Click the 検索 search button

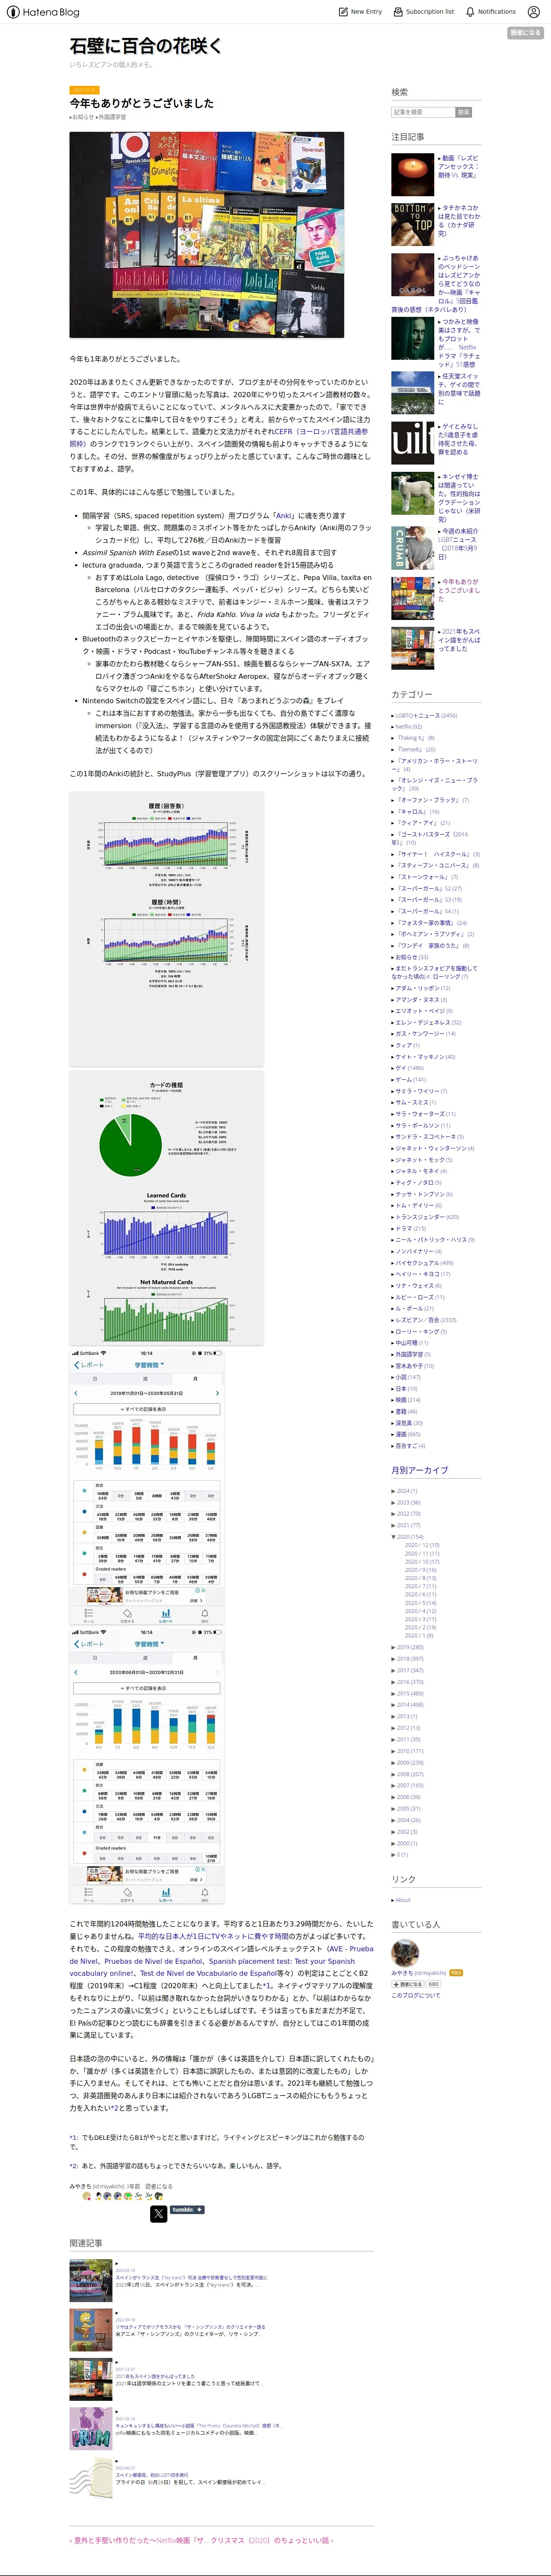click(x=464, y=112)
